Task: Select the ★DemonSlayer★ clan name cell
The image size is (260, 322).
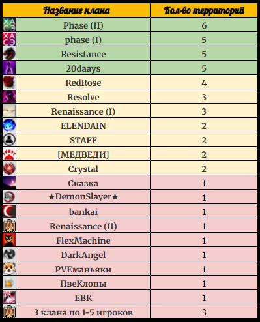Action: (x=83, y=197)
